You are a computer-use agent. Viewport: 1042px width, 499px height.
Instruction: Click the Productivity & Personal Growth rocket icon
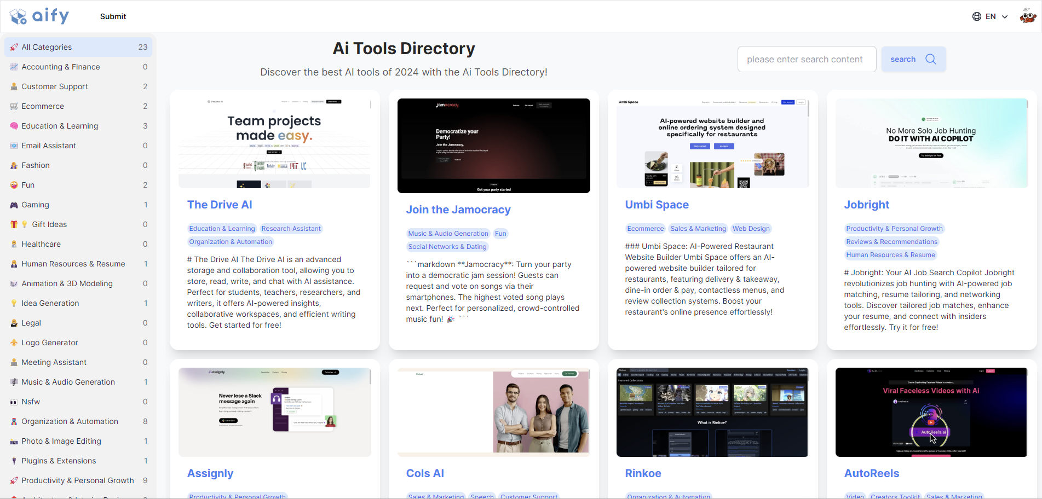point(14,480)
